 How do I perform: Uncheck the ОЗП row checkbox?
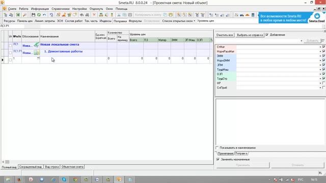point(324,74)
